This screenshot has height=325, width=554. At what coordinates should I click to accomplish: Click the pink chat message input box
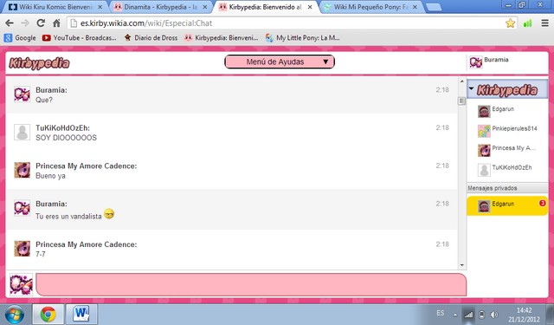click(x=251, y=284)
